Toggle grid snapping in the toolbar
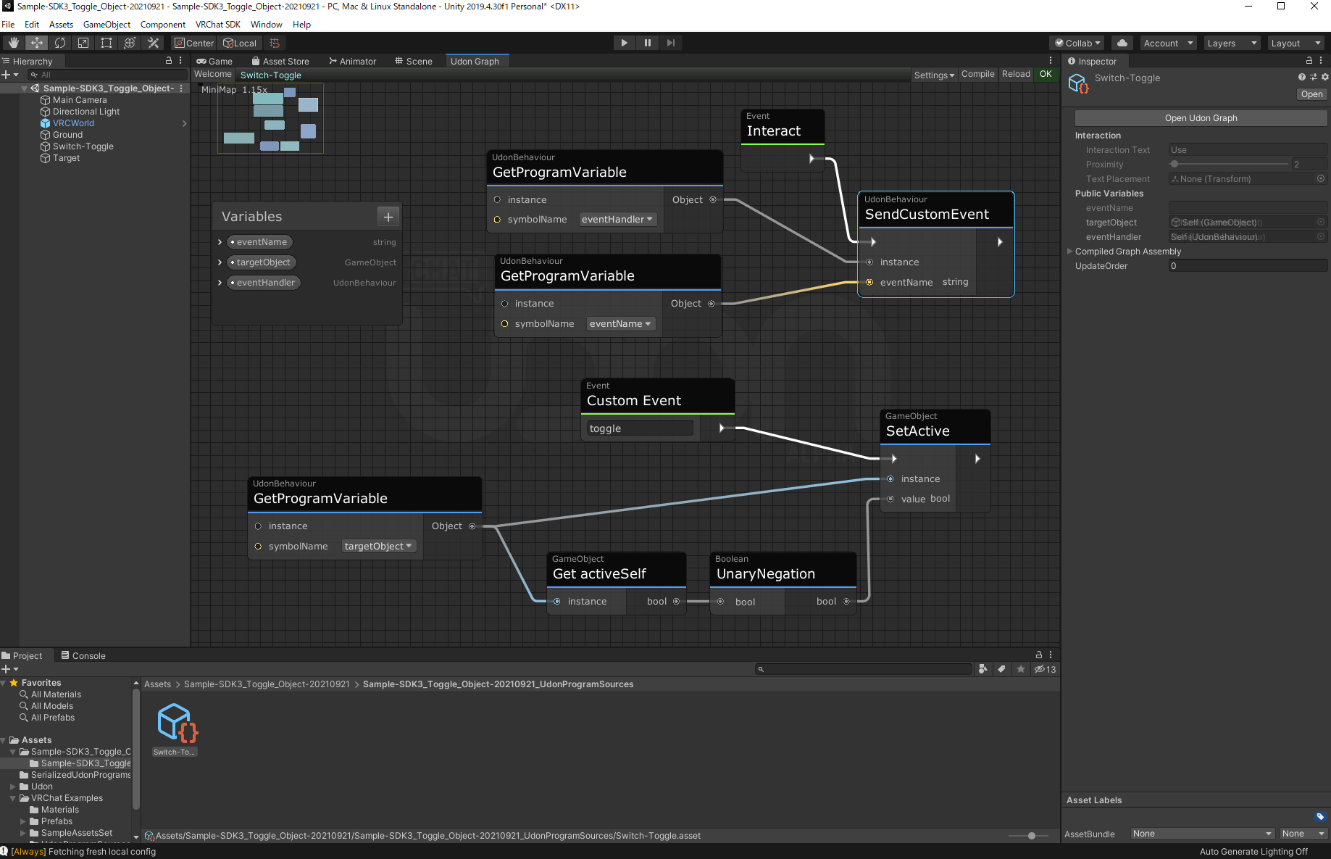Image resolution: width=1331 pixels, height=859 pixels. tap(275, 43)
